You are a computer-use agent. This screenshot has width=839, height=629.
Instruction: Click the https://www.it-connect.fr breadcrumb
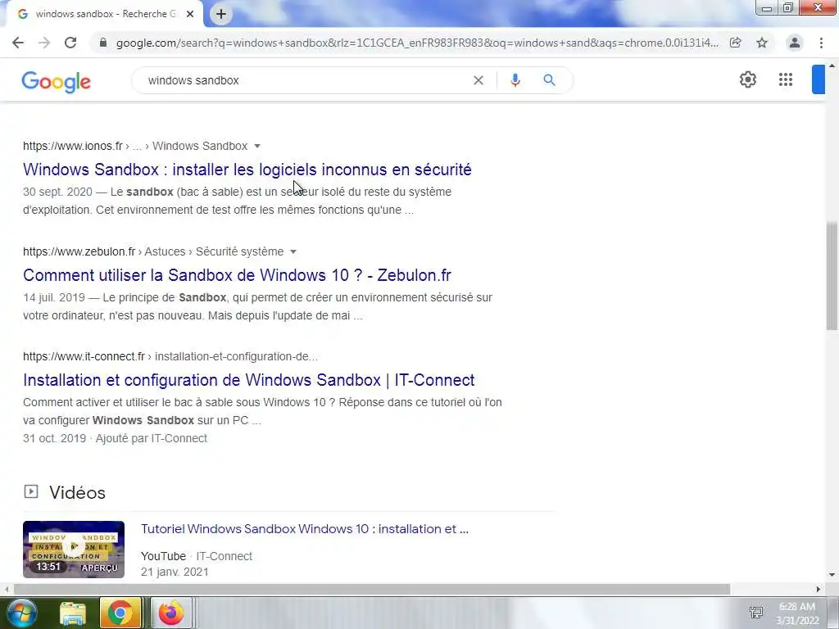pos(84,356)
